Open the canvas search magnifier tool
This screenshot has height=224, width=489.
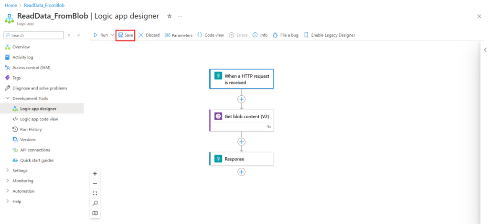(95, 204)
